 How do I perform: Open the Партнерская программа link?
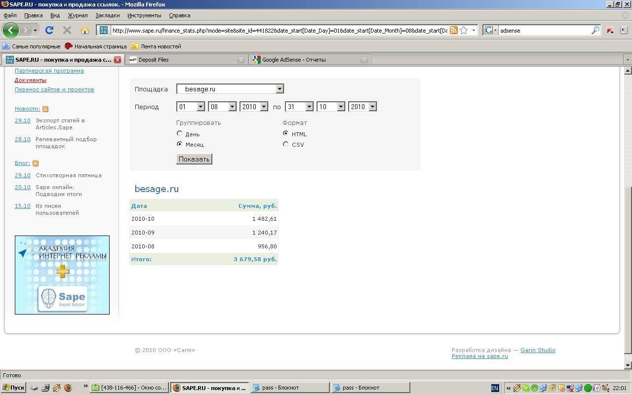click(49, 71)
